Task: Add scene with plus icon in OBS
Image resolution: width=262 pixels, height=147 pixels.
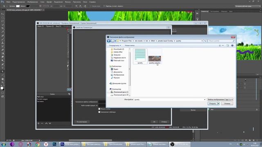Action: [x=38, y=123]
